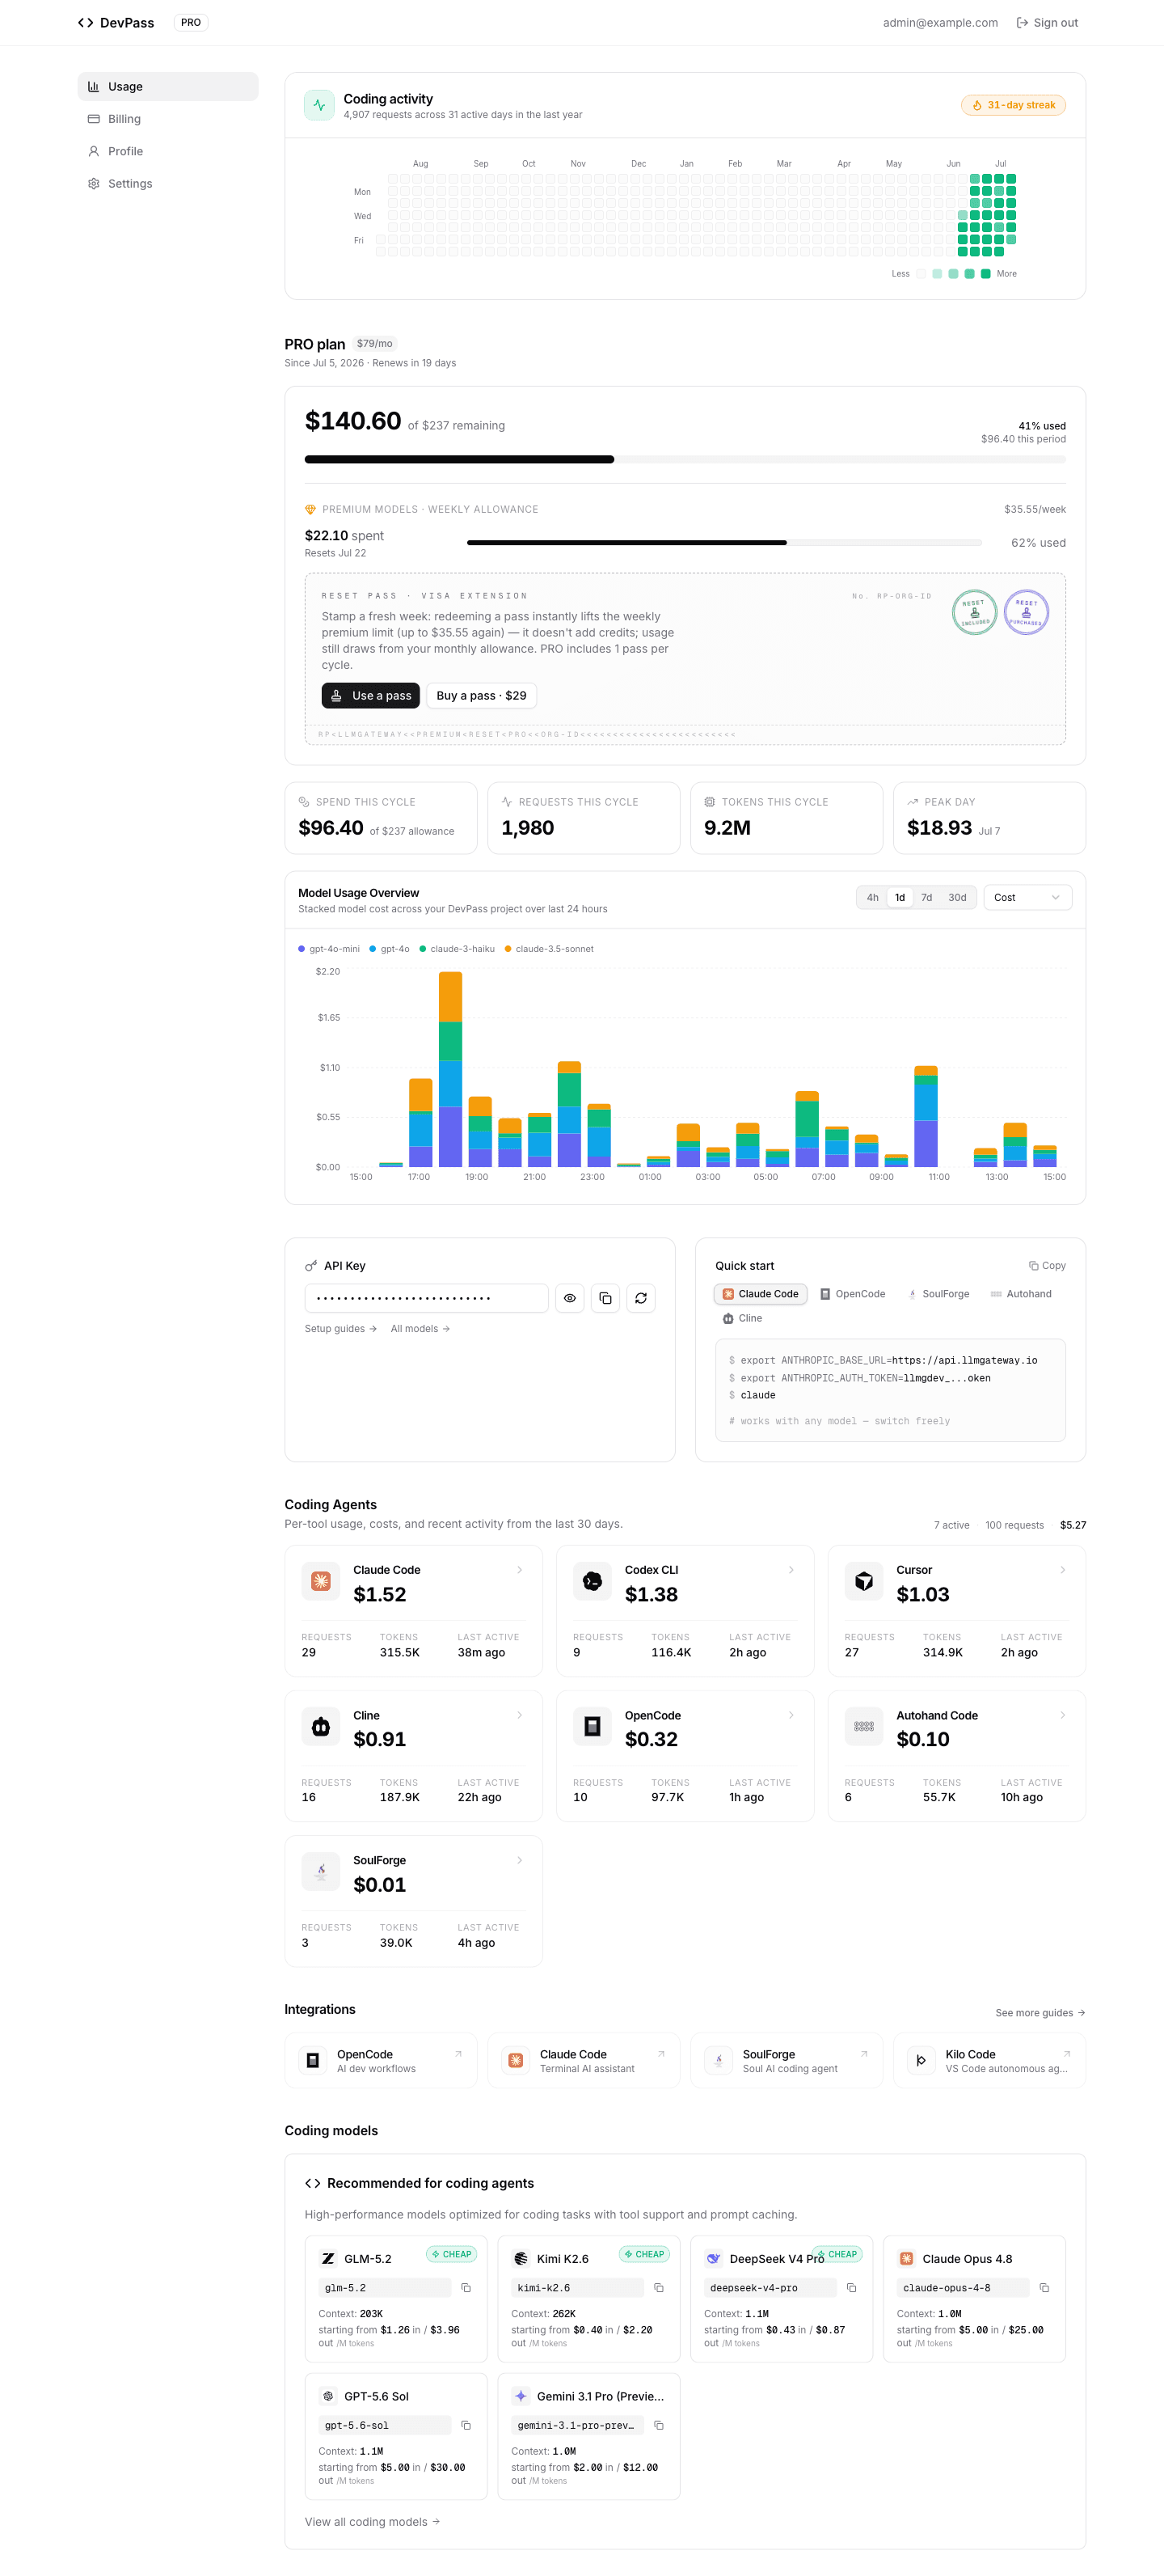Click Buy a pass $29 button
Viewport: 1164px width, 2576px height.
(481, 695)
